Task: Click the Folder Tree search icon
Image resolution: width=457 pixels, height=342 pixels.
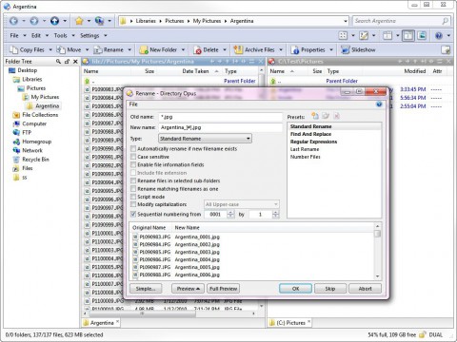Action: 58,62
